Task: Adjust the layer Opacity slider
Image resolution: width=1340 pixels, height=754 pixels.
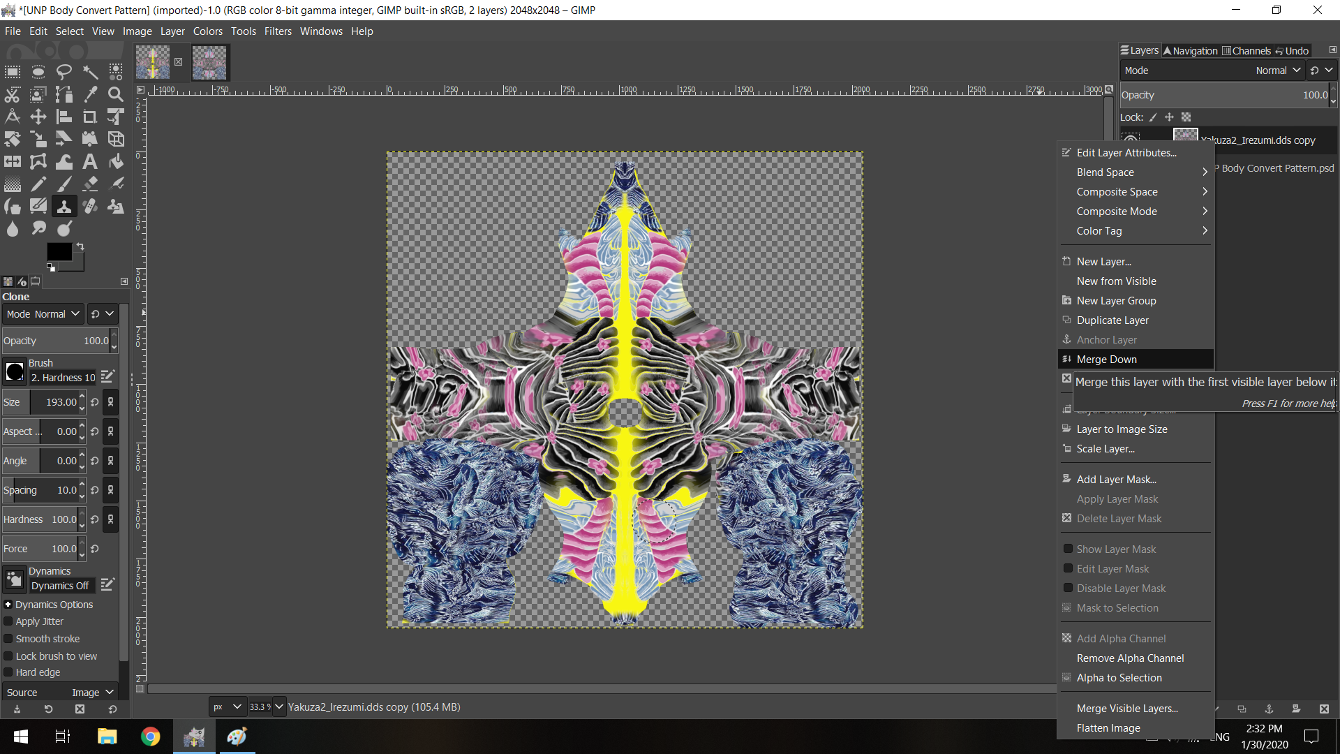Action: [x=1224, y=95]
